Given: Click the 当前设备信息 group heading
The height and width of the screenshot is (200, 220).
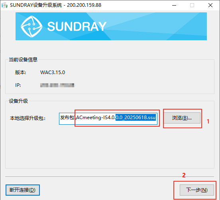Looking at the screenshot, I should tap(23, 60).
